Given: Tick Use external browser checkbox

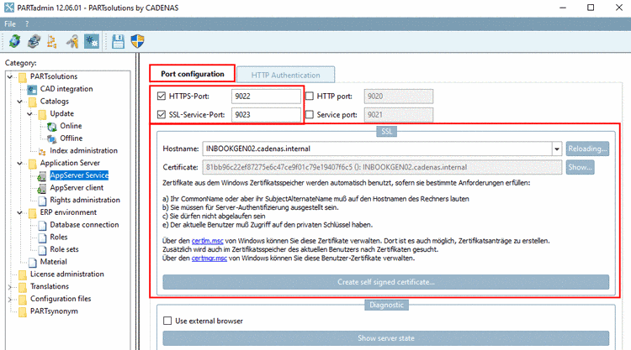Looking at the screenshot, I should pos(167,321).
